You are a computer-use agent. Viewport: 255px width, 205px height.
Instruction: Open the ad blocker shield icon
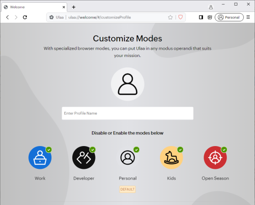tap(180, 17)
